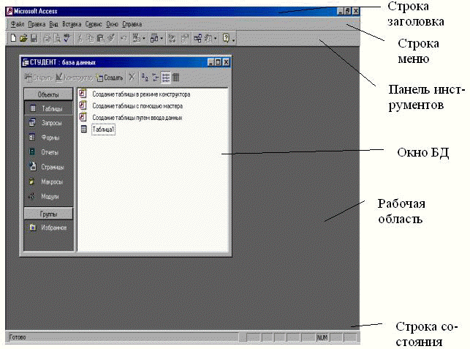Open the Сервис menu
Image resolution: width=470 pixels, height=349 pixels.
coord(94,24)
